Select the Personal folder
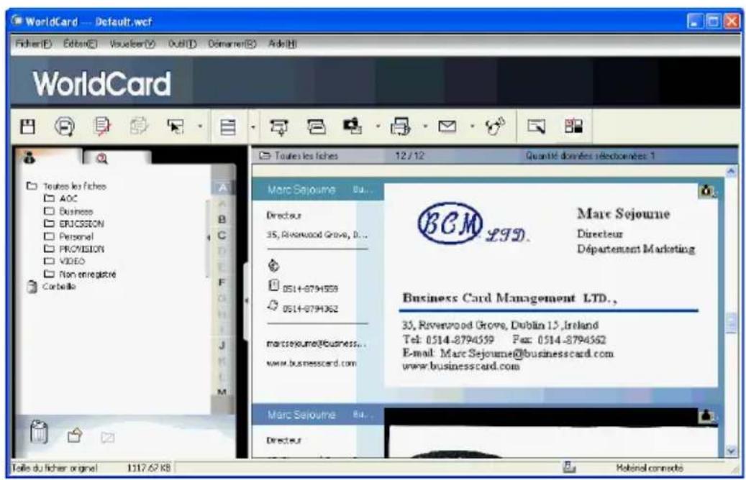The height and width of the screenshot is (480, 746). 68,236
